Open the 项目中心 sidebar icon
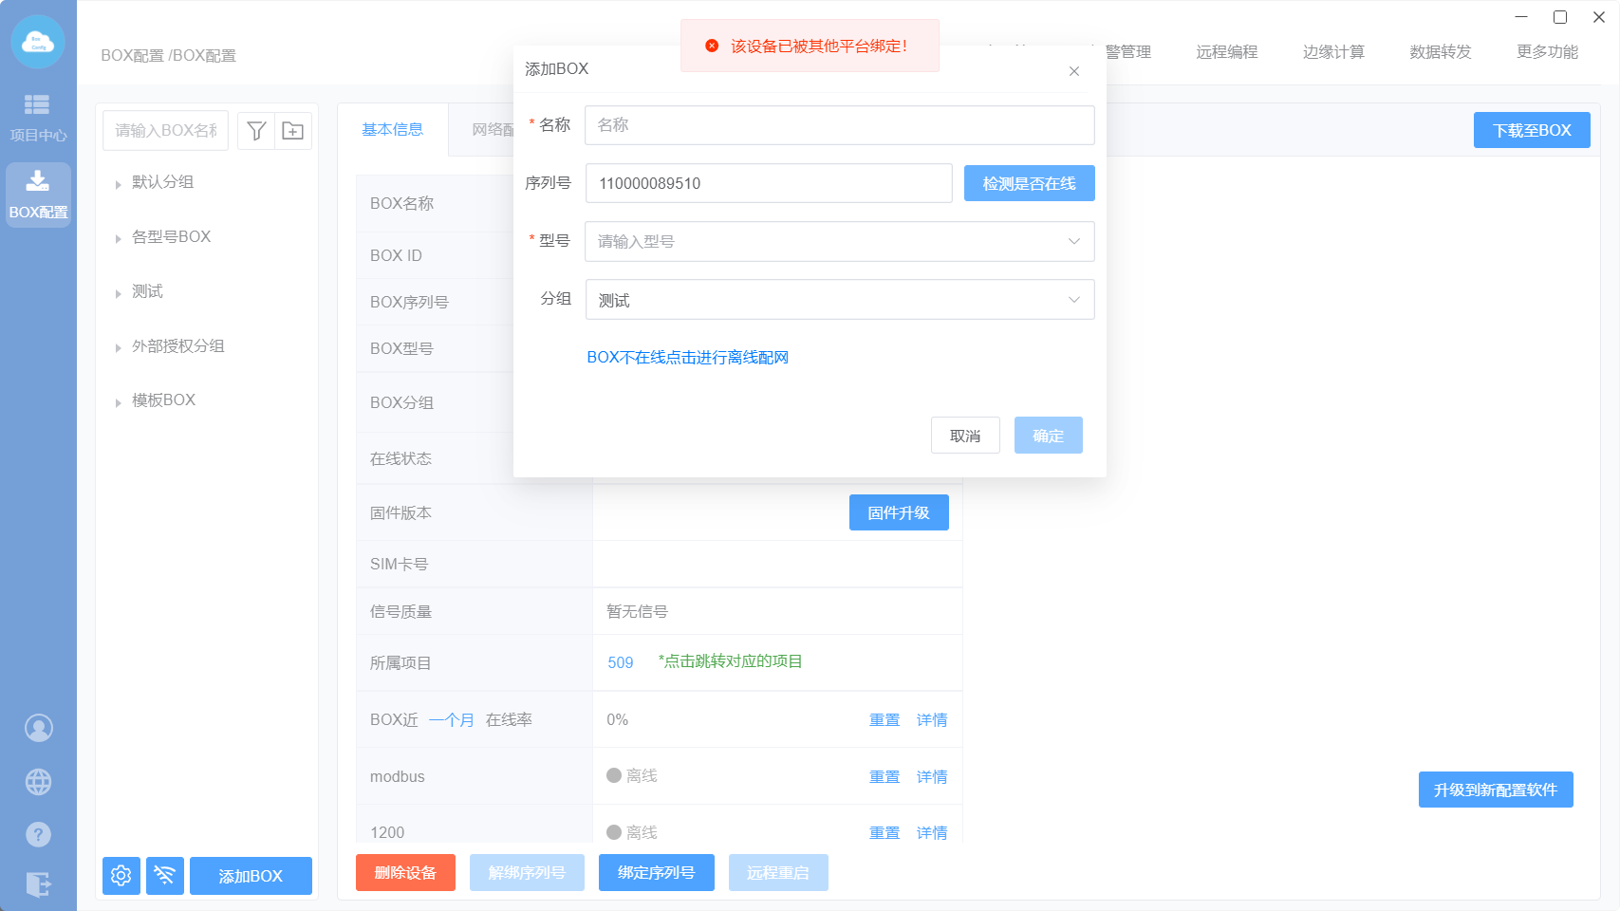 coord(38,117)
